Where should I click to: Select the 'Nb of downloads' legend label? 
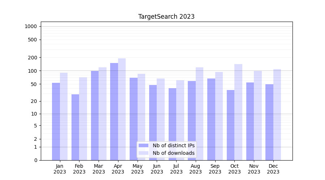coord(173,153)
